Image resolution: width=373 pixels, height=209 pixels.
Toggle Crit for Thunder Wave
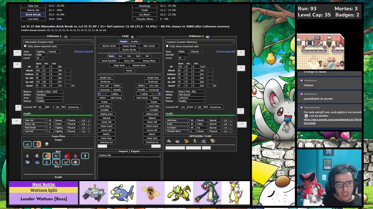(x=225, y=131)
